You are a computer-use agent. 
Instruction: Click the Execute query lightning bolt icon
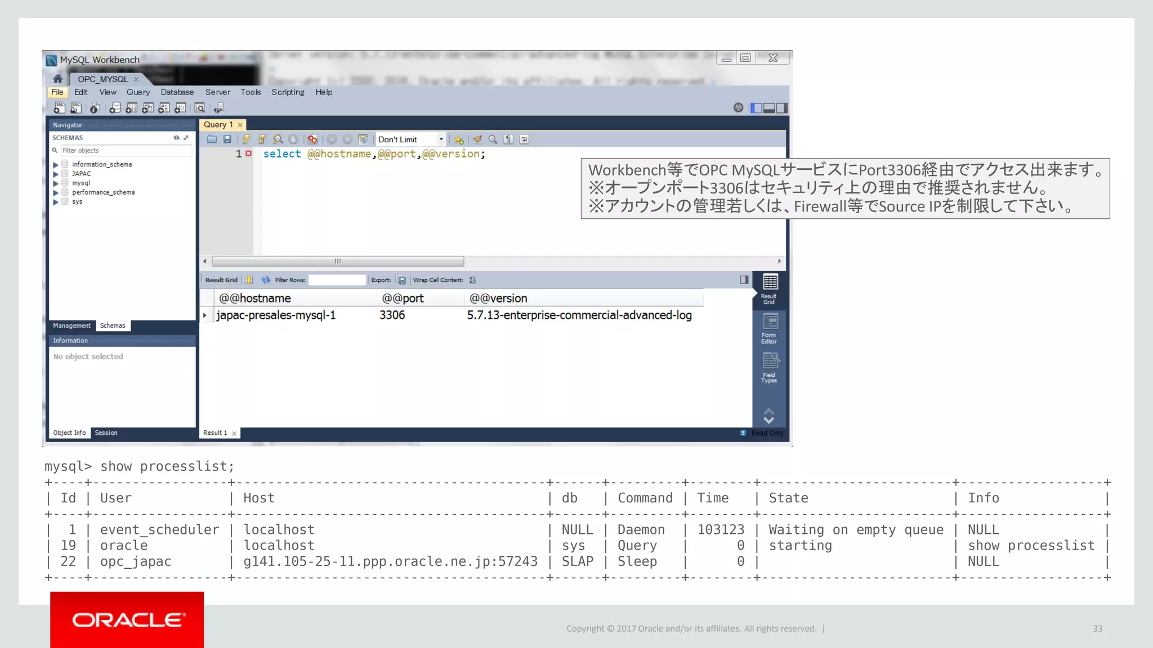[x=246, y=139]
